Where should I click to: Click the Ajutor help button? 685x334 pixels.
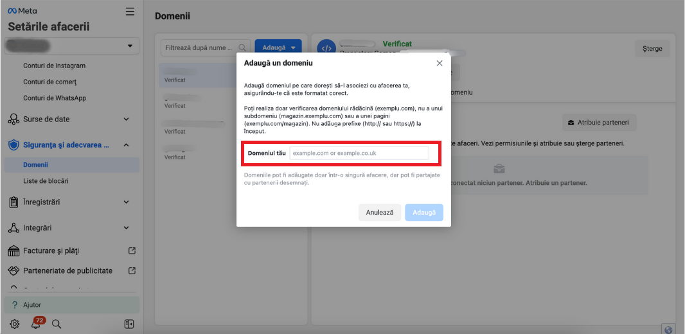coord(71,305)
